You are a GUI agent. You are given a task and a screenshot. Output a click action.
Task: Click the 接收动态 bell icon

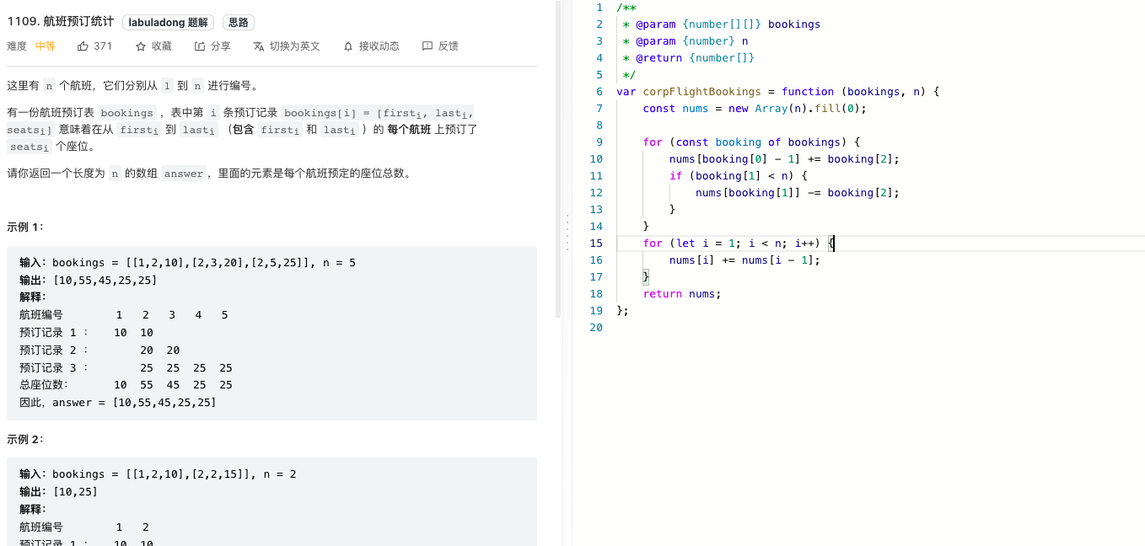[348, 46]
